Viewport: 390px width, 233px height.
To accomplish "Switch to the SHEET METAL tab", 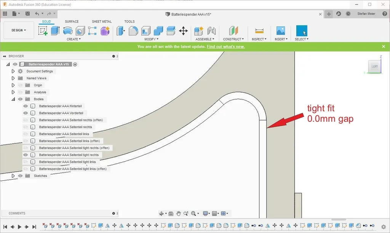I will click(102, 22).
